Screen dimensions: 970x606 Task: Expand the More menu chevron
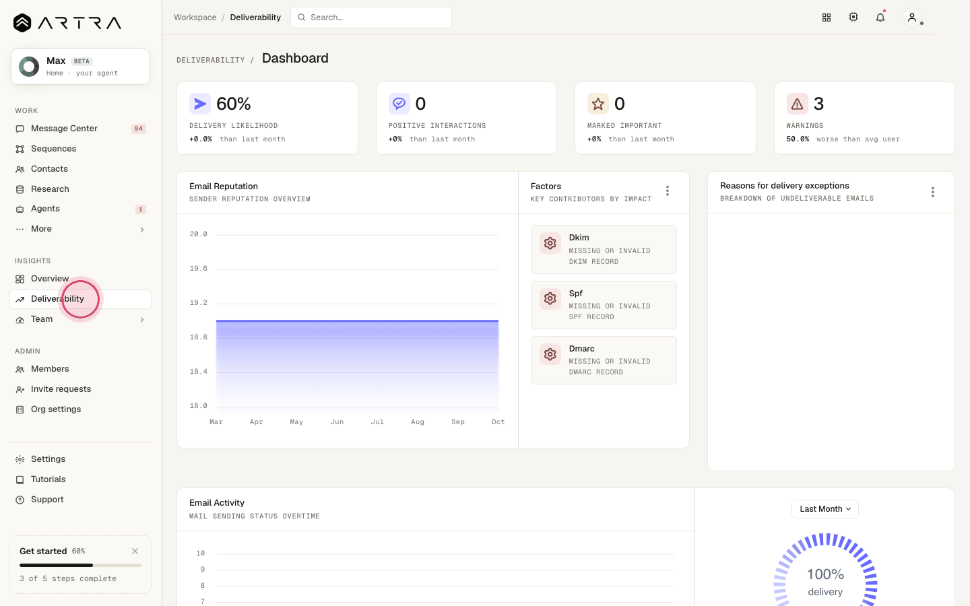(x=142, y=230)
